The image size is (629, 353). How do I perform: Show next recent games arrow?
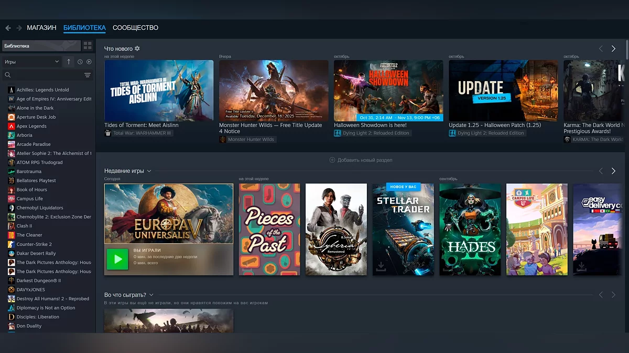tap(613, 171)
